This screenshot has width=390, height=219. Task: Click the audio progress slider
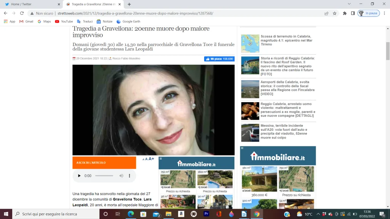click(104, 176)
